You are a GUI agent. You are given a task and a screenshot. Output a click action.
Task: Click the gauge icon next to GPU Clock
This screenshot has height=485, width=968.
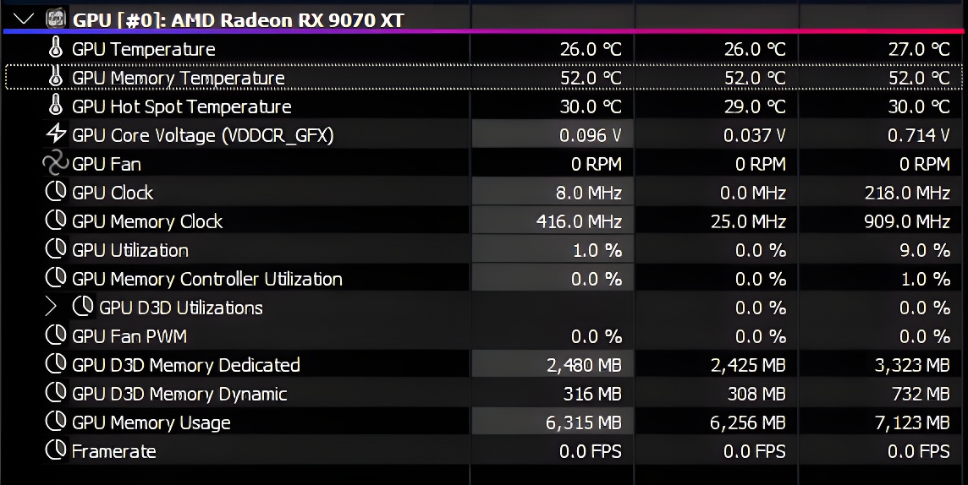[56, 192]
